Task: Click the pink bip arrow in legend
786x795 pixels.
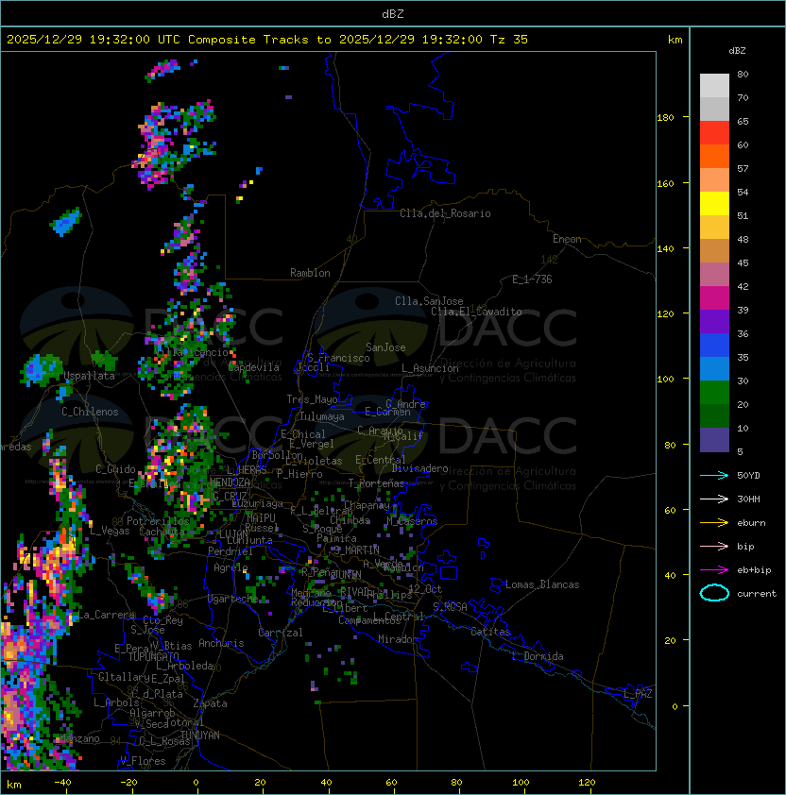Action: [714, 546]
